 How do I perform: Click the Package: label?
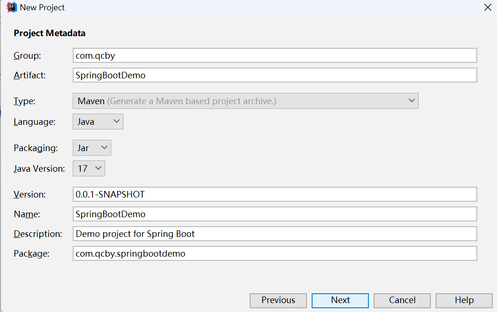pyautogui.click(x=31, y=254)
